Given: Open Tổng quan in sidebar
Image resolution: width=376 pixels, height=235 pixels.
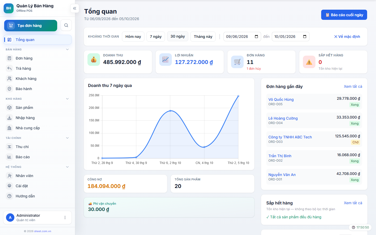Looking at the screenshot, I should tap(38, 40).
